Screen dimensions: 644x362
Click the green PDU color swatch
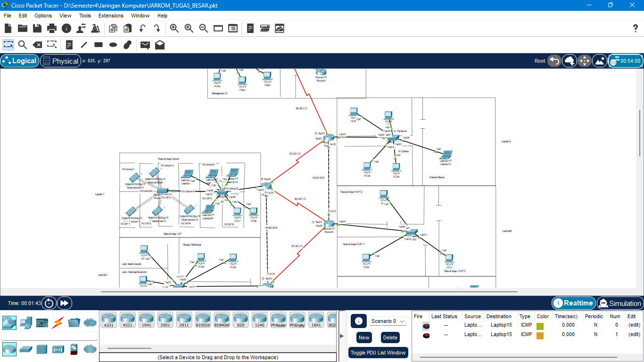pyautogui.click(x=540, y=326)
